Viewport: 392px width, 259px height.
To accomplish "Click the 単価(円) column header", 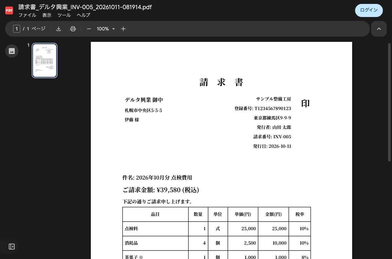I will click(243, 214).
